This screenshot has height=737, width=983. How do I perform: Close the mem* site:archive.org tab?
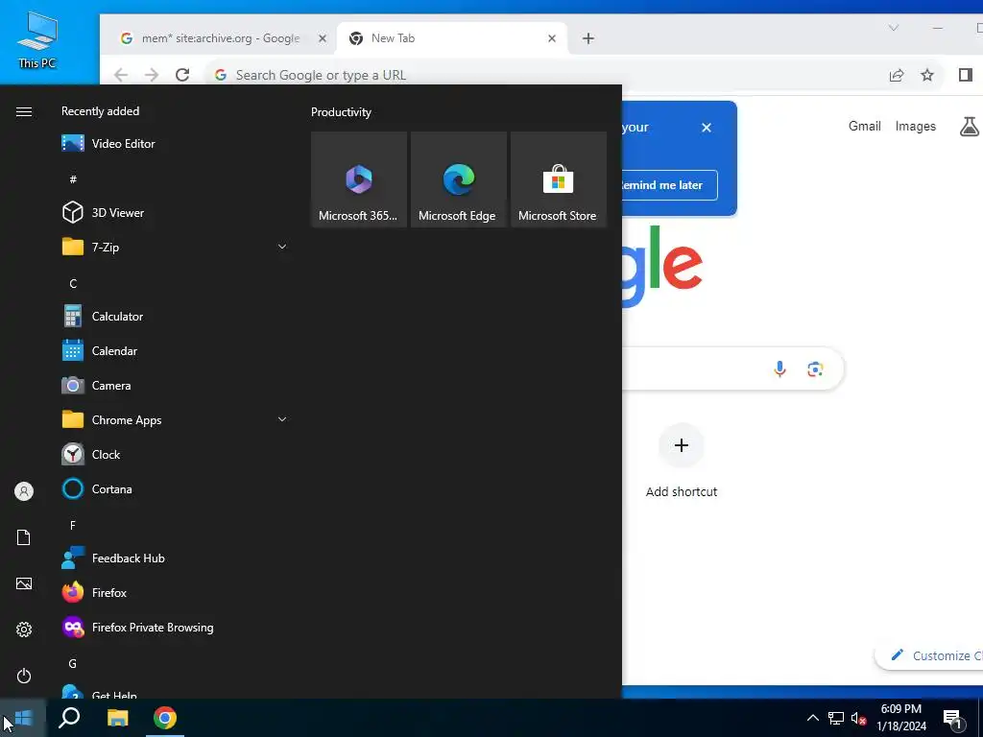(x=323, y=38)
